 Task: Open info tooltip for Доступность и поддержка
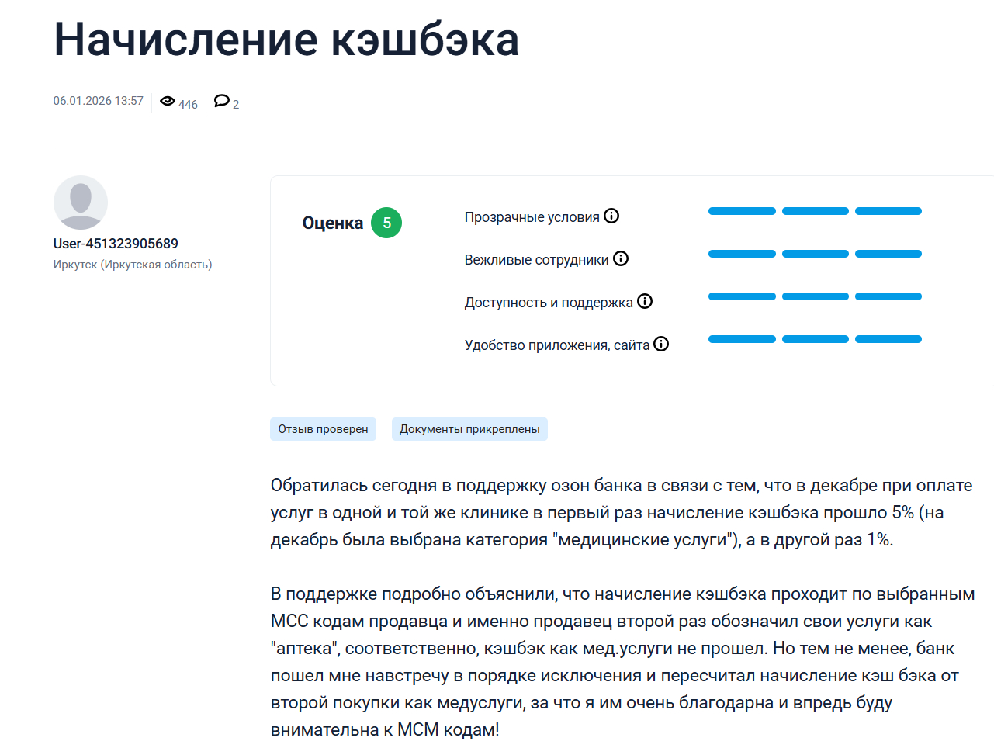tap(645, 301)
